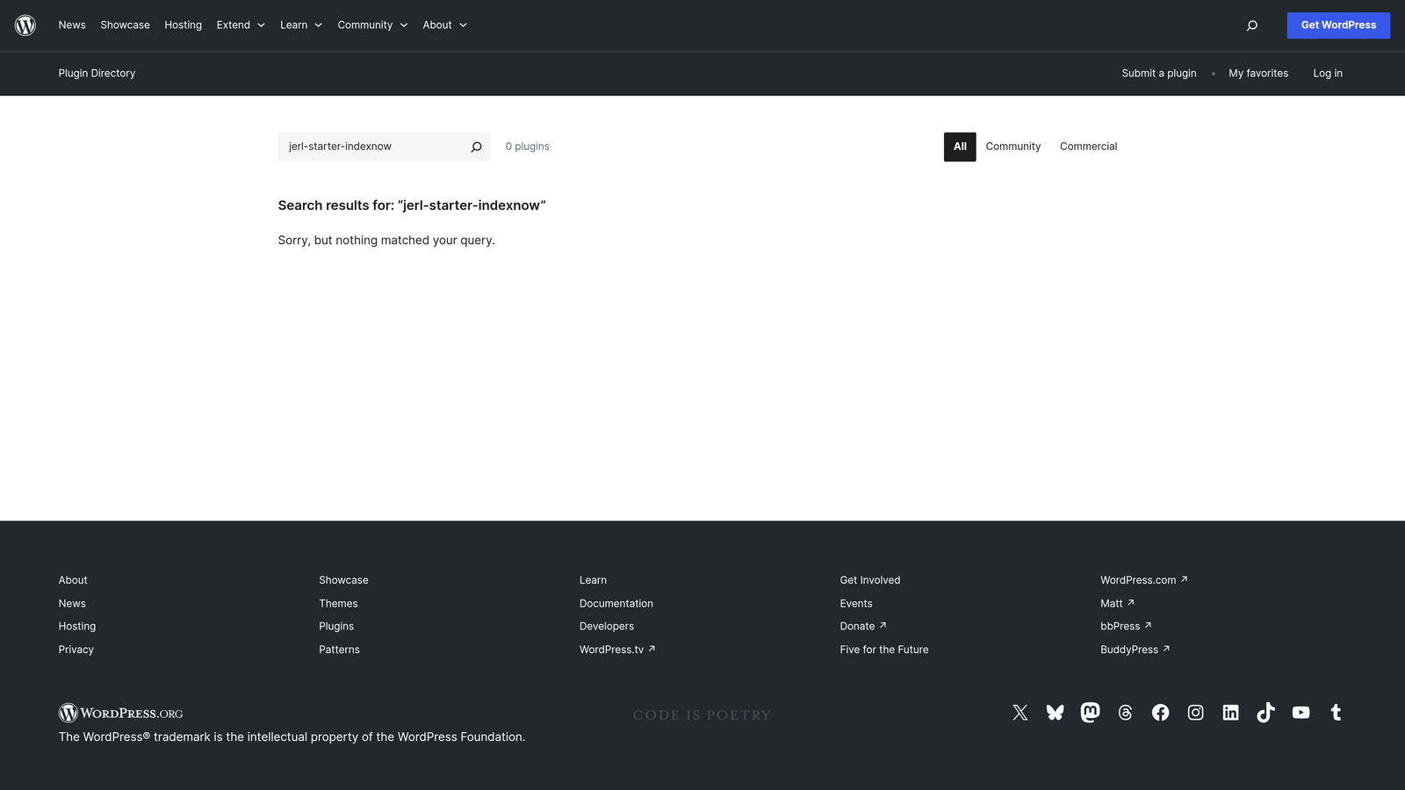The image size is (1405, 790).
Task: Click the Bluesky butterfly icon in the footer
Action: pyautogui.click(x=1055, y=712)
